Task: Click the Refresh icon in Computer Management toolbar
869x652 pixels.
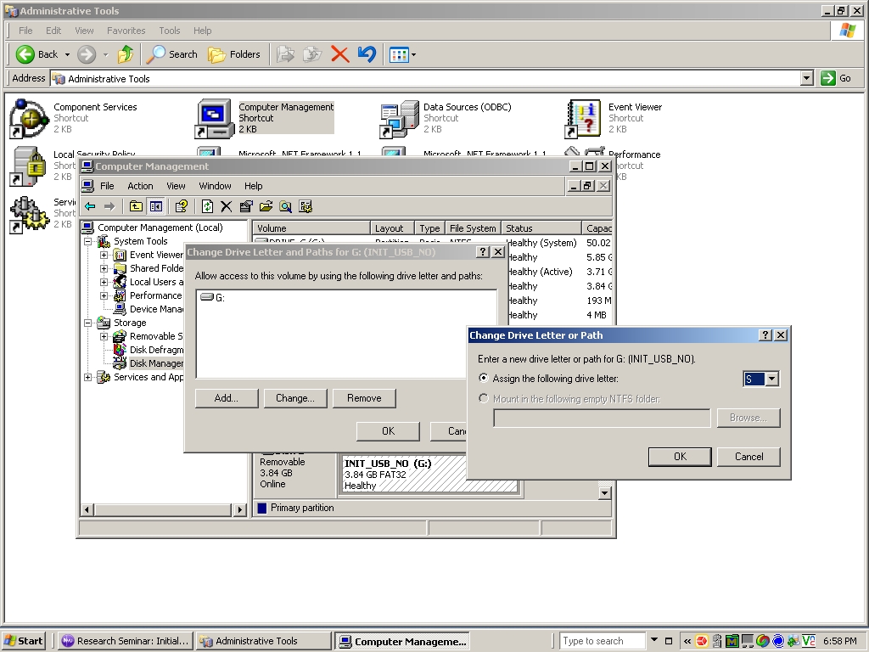Action: tap(207, 206)
